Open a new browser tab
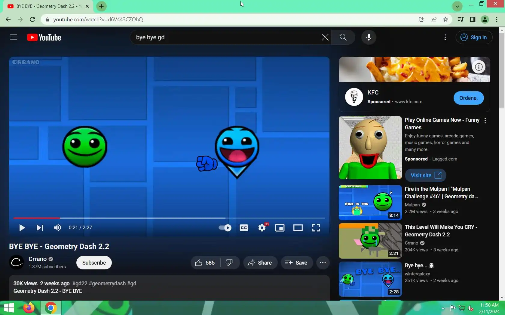The height and width of the screenshot is (315, 505). [101, 6]
